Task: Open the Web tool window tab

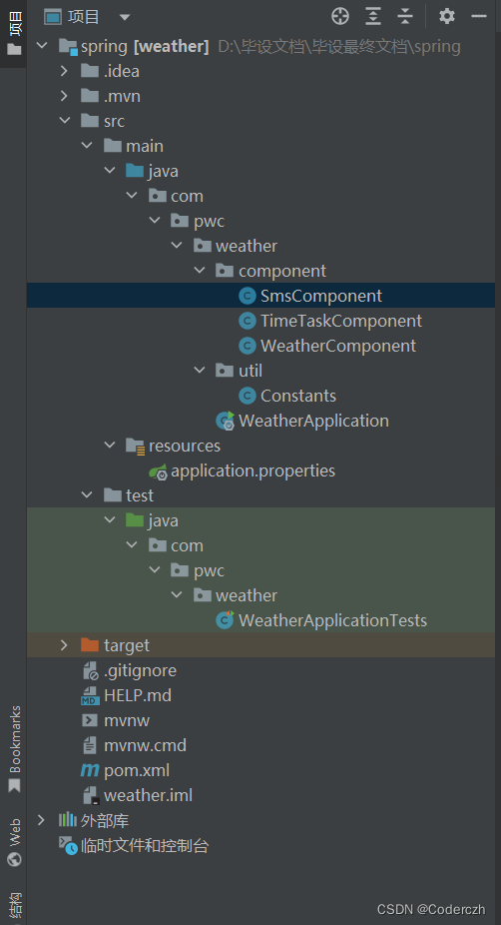Action: coord(14,842)
